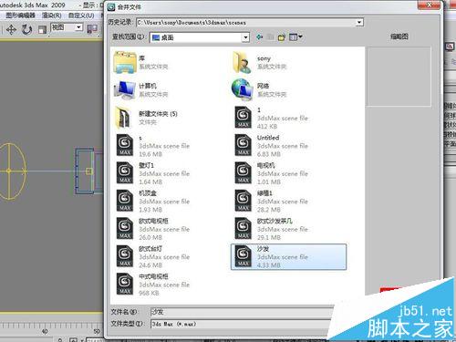
Task: Click the 4.33 MB size of 沙发
Action: (269, 265)
